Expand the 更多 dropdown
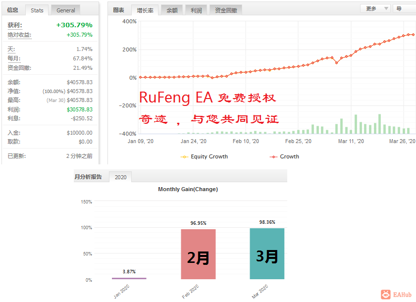The height and width of the screenshot is (302, 416). click(x=375, y=8)
